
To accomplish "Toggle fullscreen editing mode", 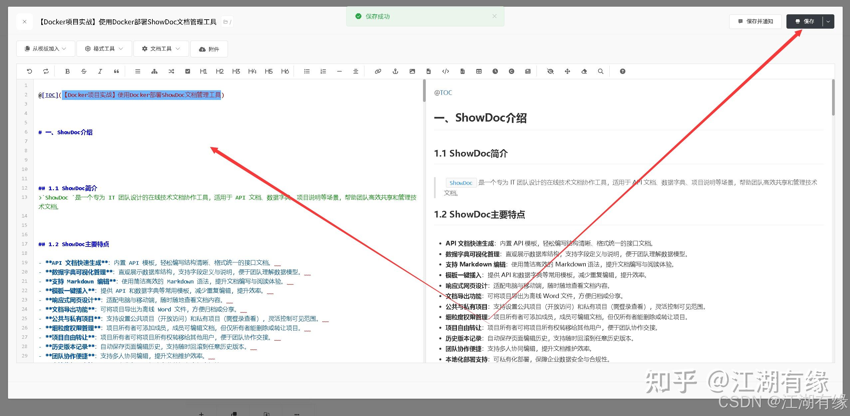I will pos(567,71).
